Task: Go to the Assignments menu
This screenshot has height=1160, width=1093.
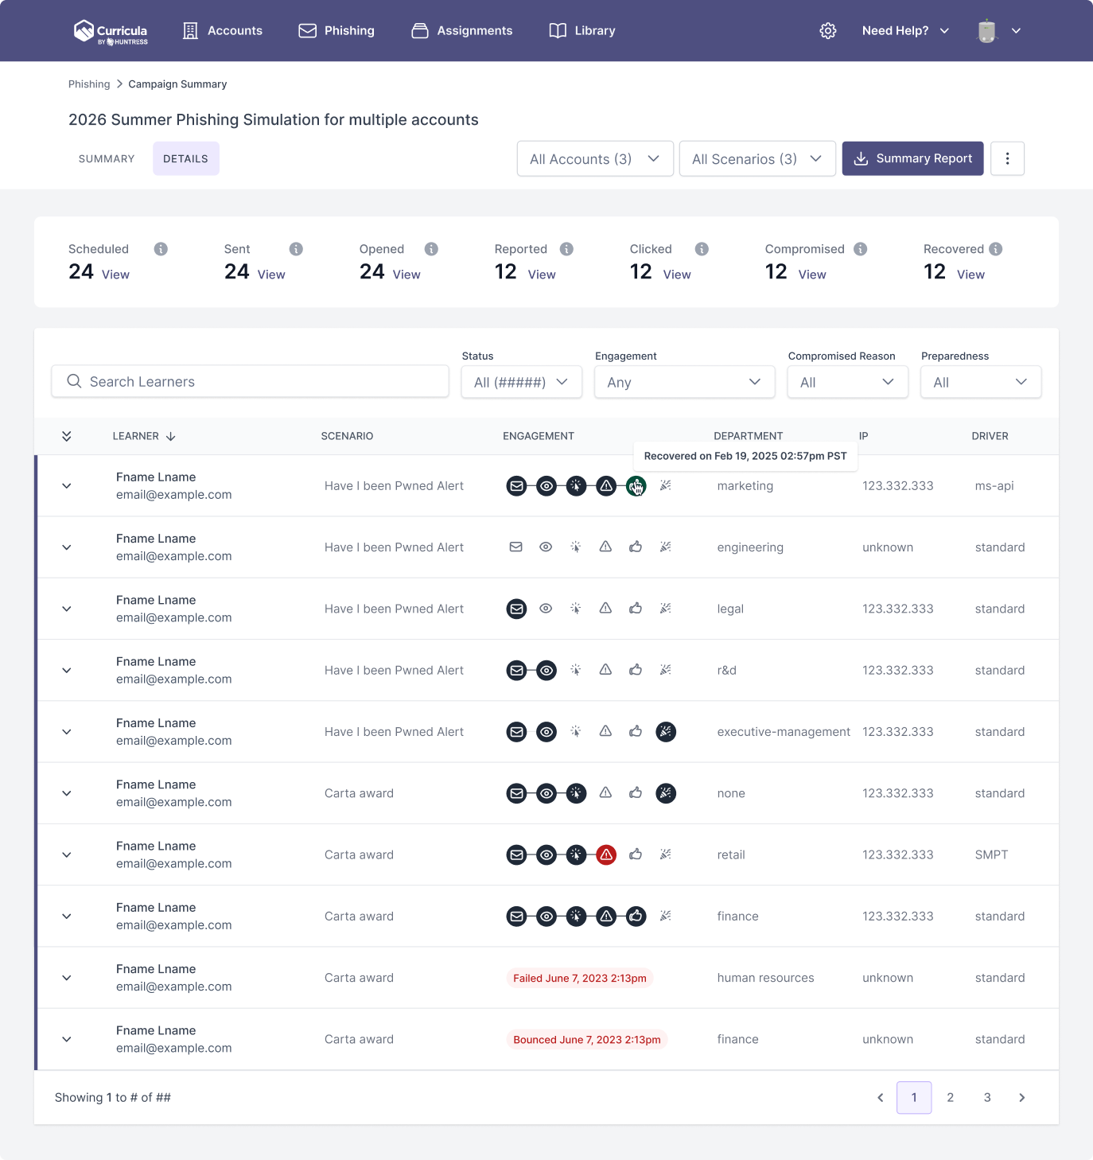Action: coord(462,31)
